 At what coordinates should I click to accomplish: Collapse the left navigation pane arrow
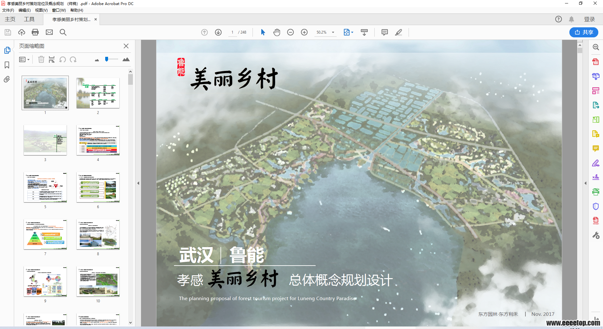[138, 183]
